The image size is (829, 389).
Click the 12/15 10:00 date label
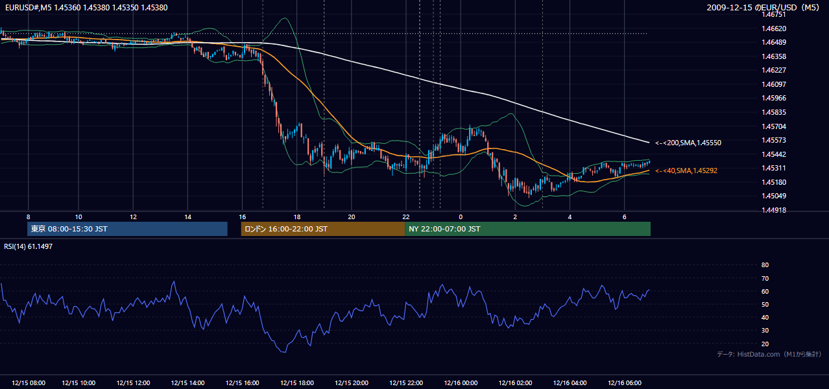(78, 383)
